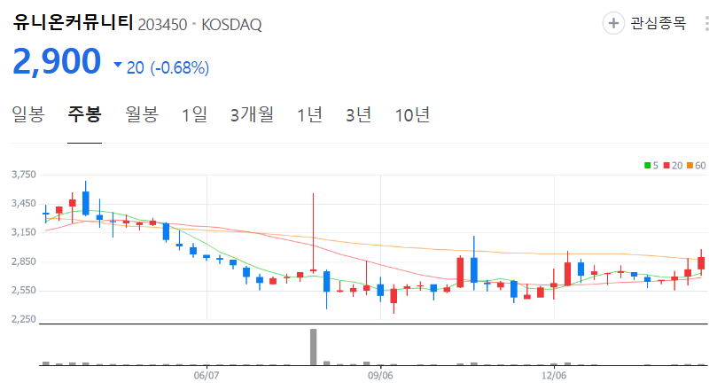Switch to the 월봉 monthly chart tab

pos(142,114)
